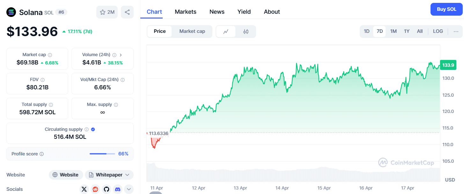This screenshot has width=464, height=194.
Task: Open the News tab
Action: pos(217,12)
